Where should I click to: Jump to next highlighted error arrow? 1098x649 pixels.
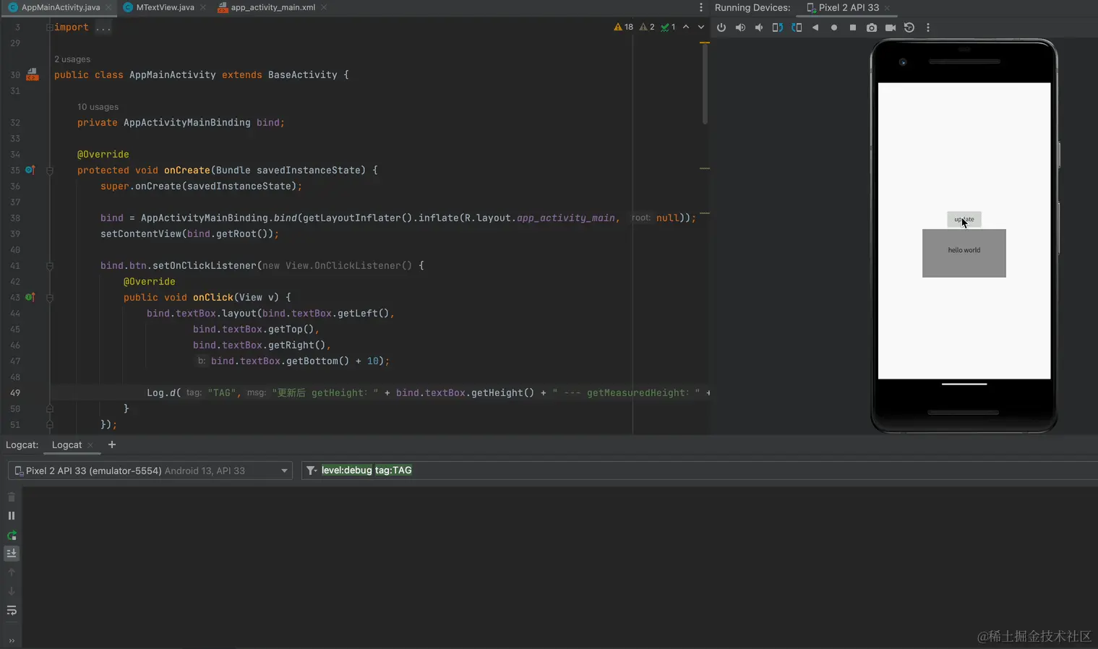pyautogui.click(x=700, y=27)
